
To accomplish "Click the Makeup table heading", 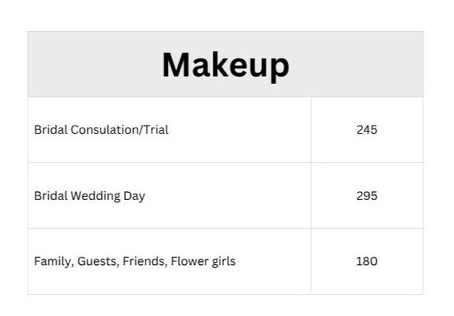I will coord(226,65).
